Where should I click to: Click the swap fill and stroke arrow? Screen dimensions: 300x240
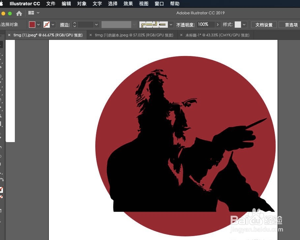point(2,180)
